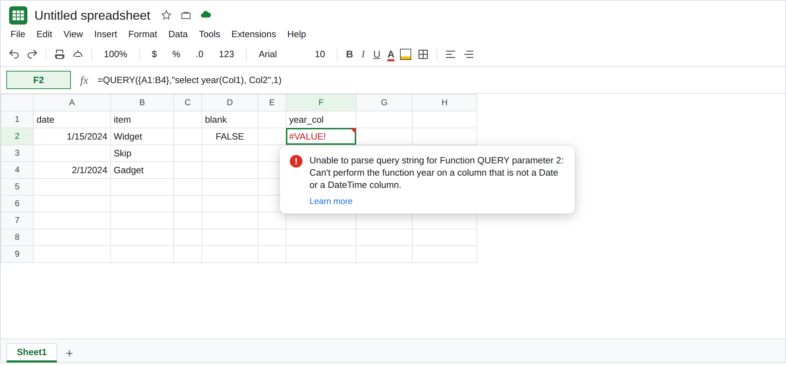Open the File menu

click(18, 34)
